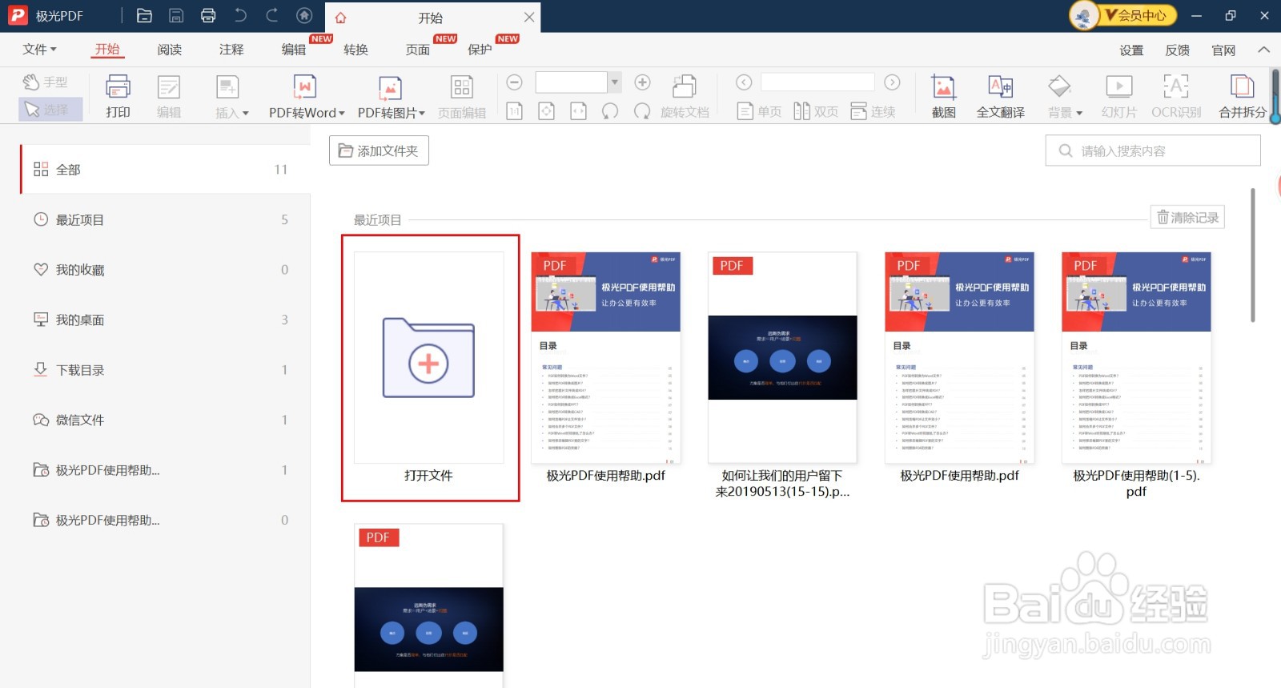This screenshot has height=688, width=1281.
Task: Select 微信文件 in the sidebar
Action: click(x=165, y=420)
